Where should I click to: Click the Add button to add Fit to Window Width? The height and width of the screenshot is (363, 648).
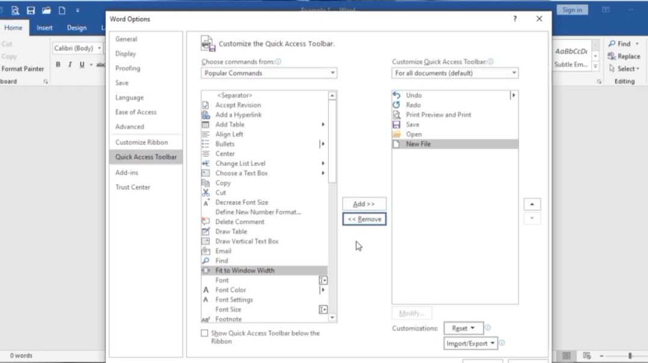click(363, 203)
